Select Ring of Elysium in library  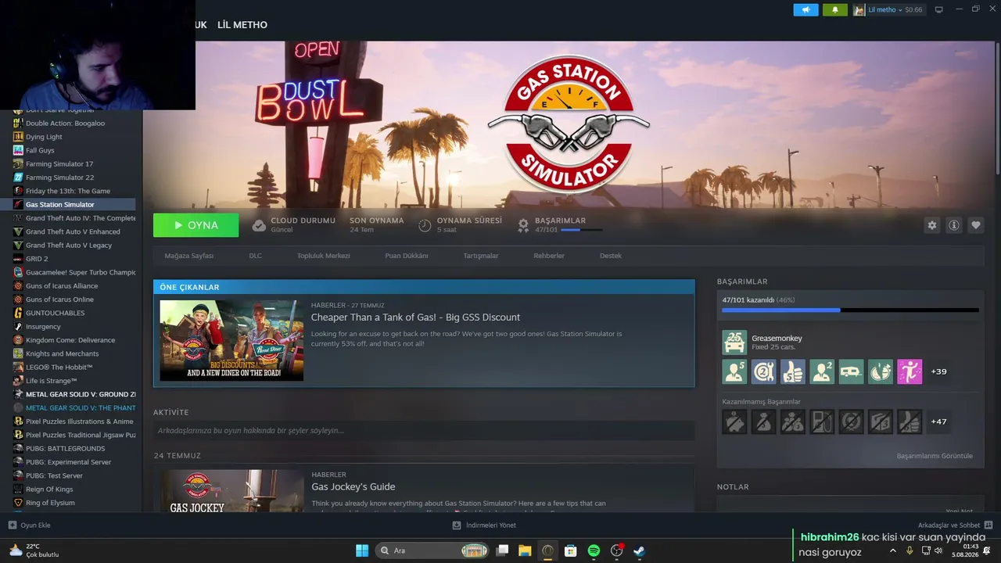(x=50, y=503)
